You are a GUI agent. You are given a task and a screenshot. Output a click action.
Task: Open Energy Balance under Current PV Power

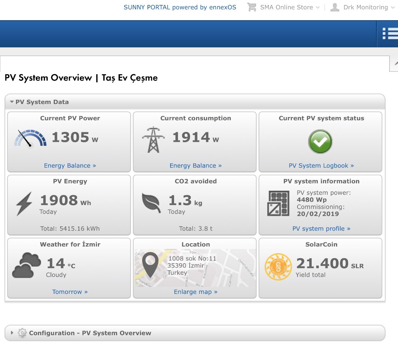(70, 166)
